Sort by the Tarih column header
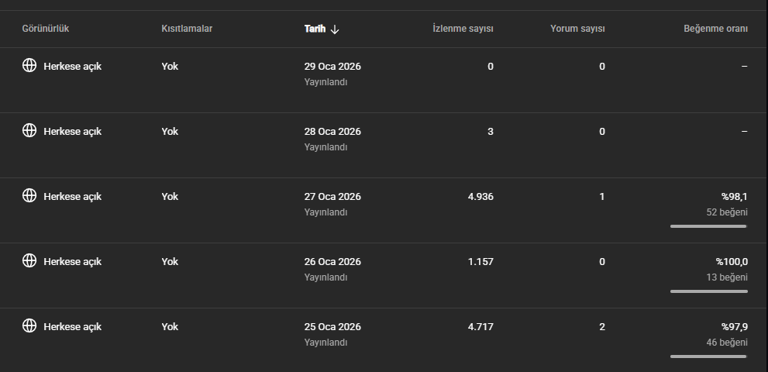 (x=315, y=29)
